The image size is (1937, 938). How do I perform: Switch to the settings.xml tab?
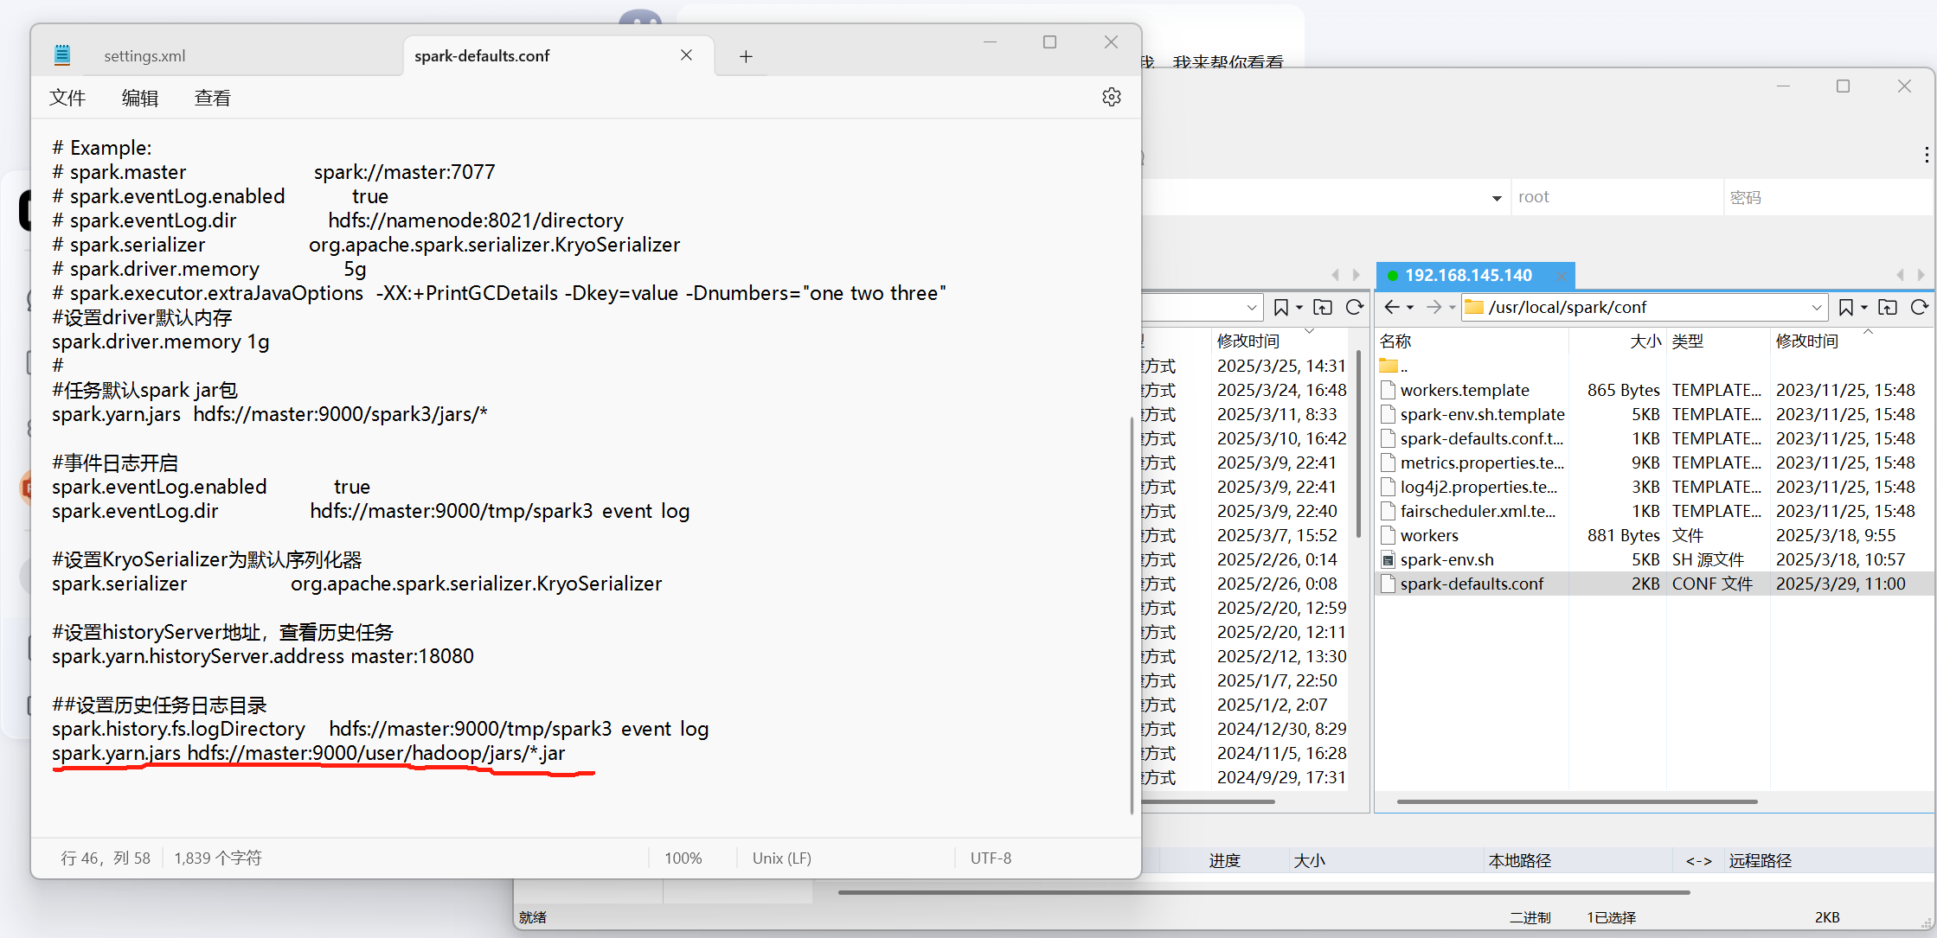pos(144,55)
